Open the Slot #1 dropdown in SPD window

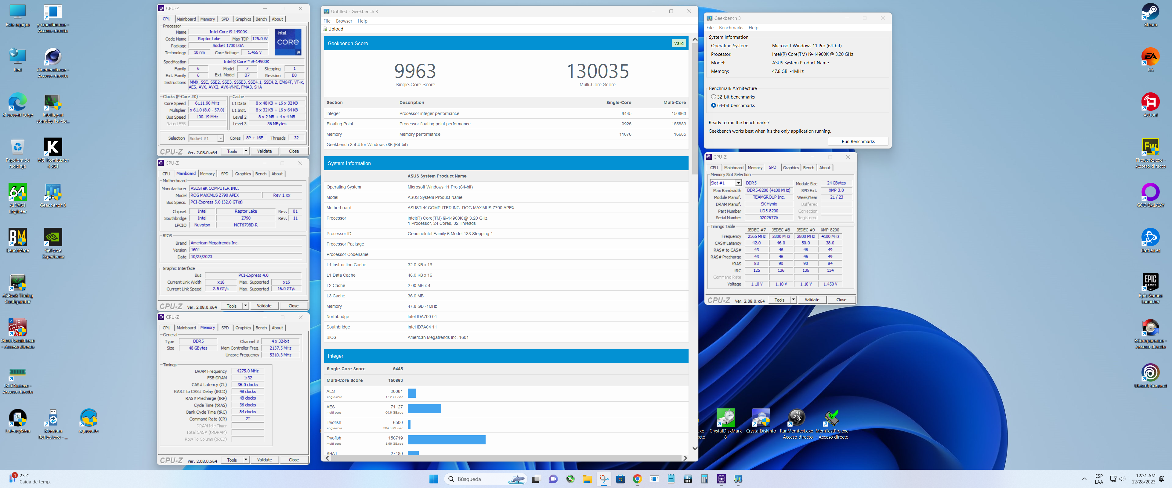point(726,183)
